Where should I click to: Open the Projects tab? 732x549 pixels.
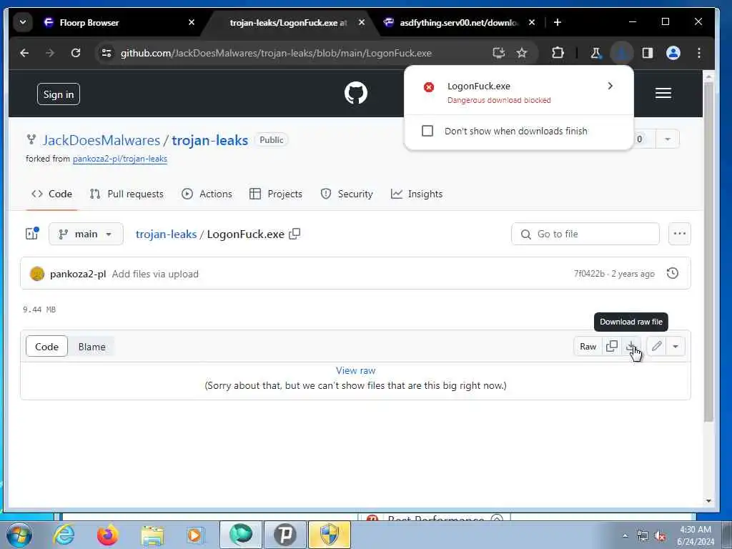click(x=276, y=194)
